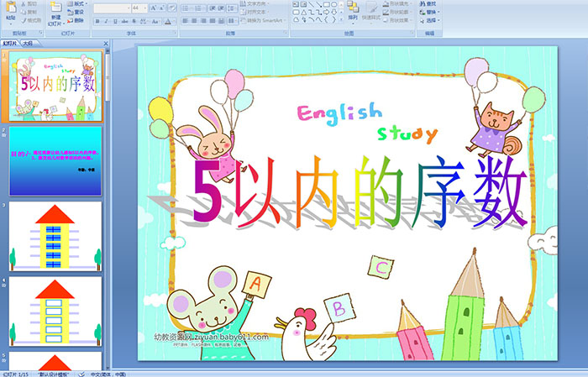The width and height of the screenshot is (588, 377).
Task: Open the columns dropdown
Action: (x=233, y=21)
